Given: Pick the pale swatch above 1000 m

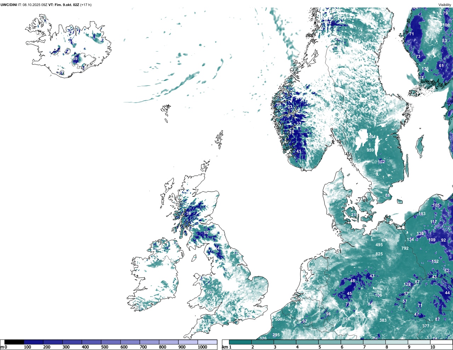Looking at the screenshot, I should coord(207,342).
